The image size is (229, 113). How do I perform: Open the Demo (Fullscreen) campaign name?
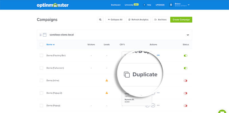(x=55, y=68)
